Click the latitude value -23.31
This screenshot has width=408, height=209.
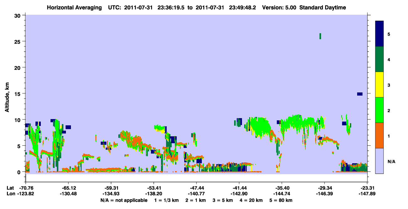click(367, 188)
